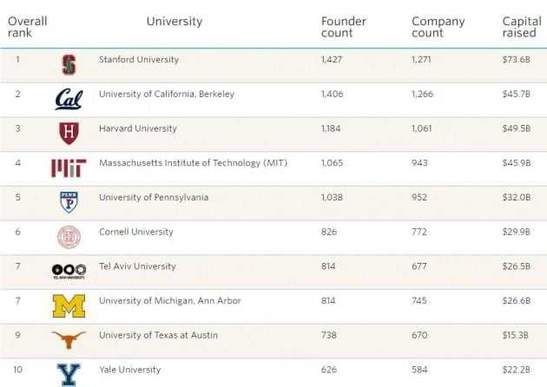Click the Yale Y logo

pos(69,374)
